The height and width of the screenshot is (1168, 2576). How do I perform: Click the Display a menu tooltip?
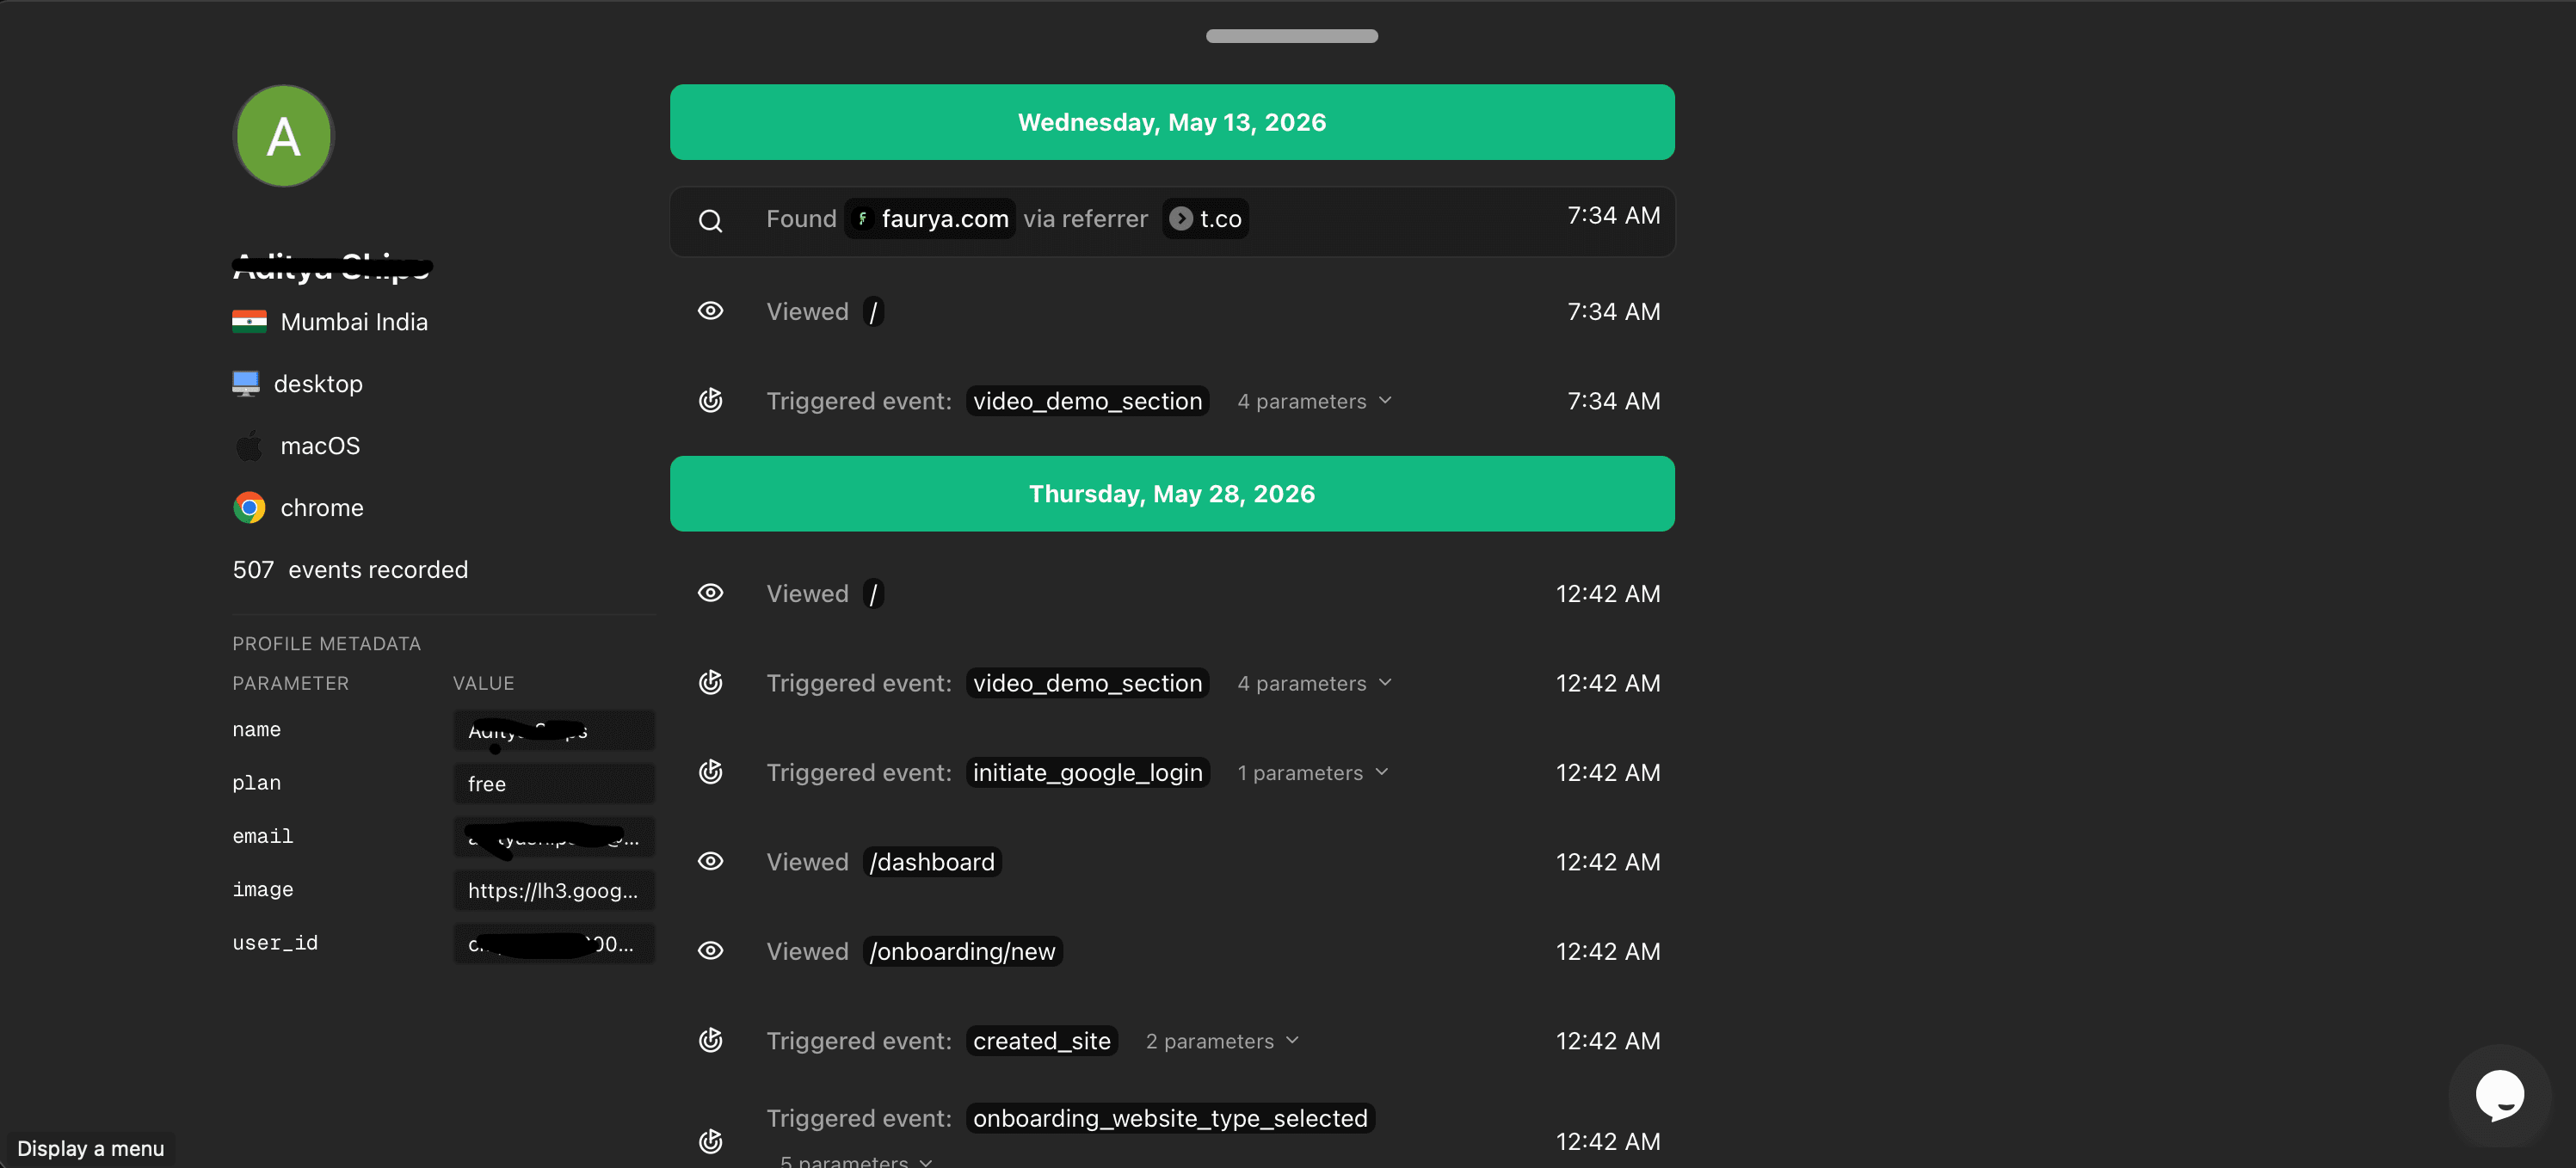90,1149
